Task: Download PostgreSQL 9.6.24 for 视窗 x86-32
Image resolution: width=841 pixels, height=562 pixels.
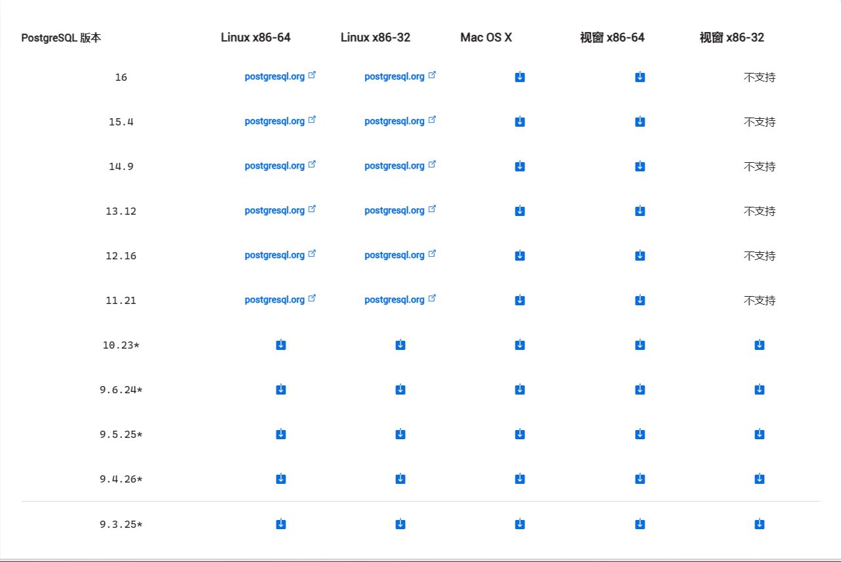Action: coord(760,389)
